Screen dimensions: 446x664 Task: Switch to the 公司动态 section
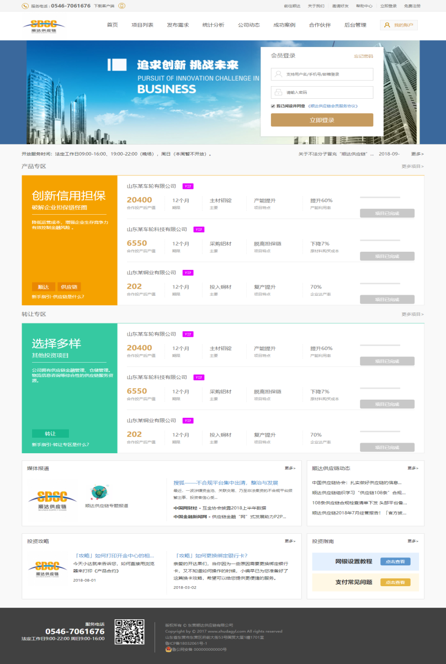[248, 25]
